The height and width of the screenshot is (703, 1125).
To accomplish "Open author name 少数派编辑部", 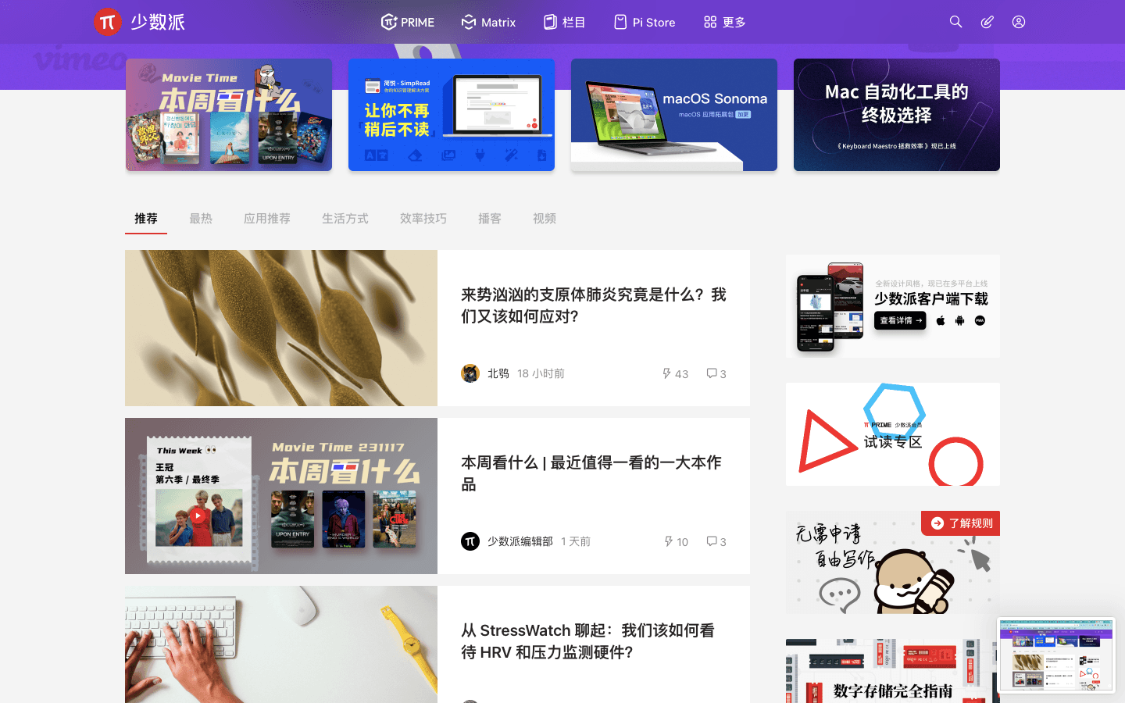I will click(520, 541).
